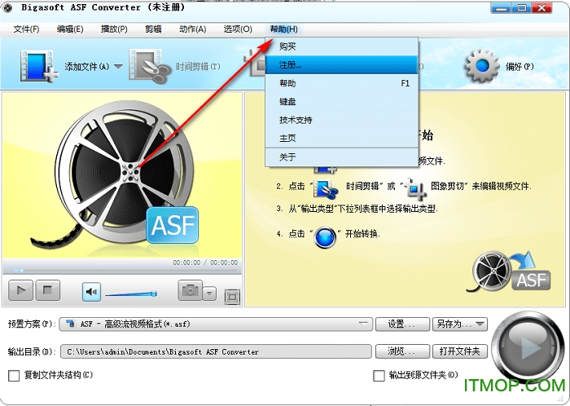Choose 键盘 from the help menu
570x406 pixels.
click(342, 101)
